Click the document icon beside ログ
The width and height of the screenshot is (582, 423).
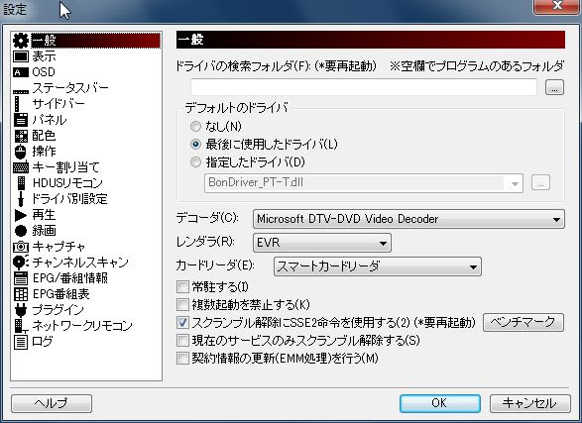[21, 342]
